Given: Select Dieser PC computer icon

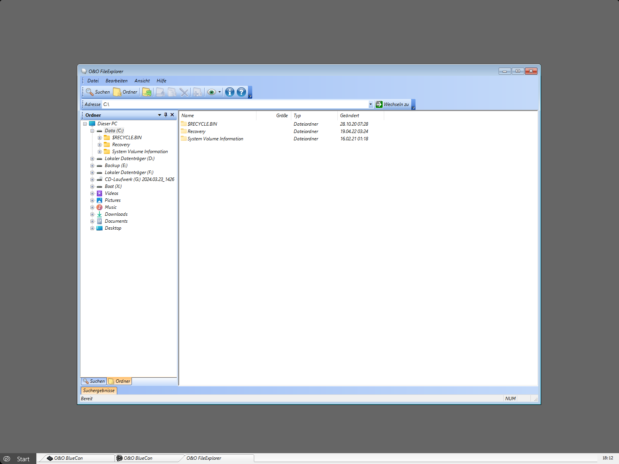Looking at the screenshot, I should [92, 124].
